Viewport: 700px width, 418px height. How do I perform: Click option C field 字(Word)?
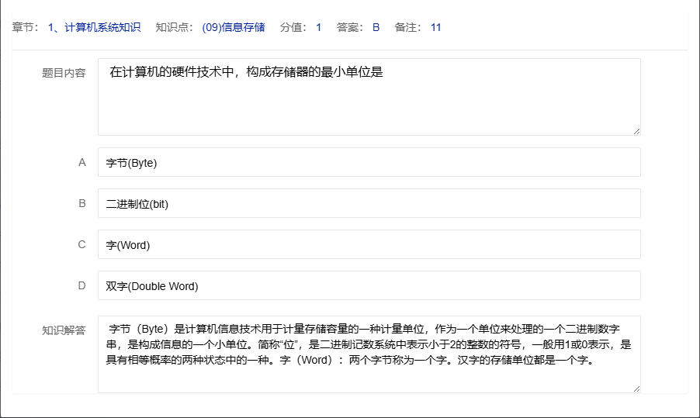tap(369, 245)
